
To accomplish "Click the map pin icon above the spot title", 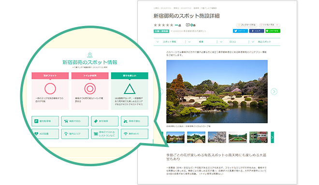I will (x=90, y=55).
